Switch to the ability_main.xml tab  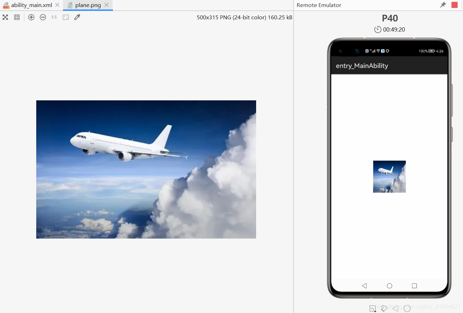(x=32, y=5)
